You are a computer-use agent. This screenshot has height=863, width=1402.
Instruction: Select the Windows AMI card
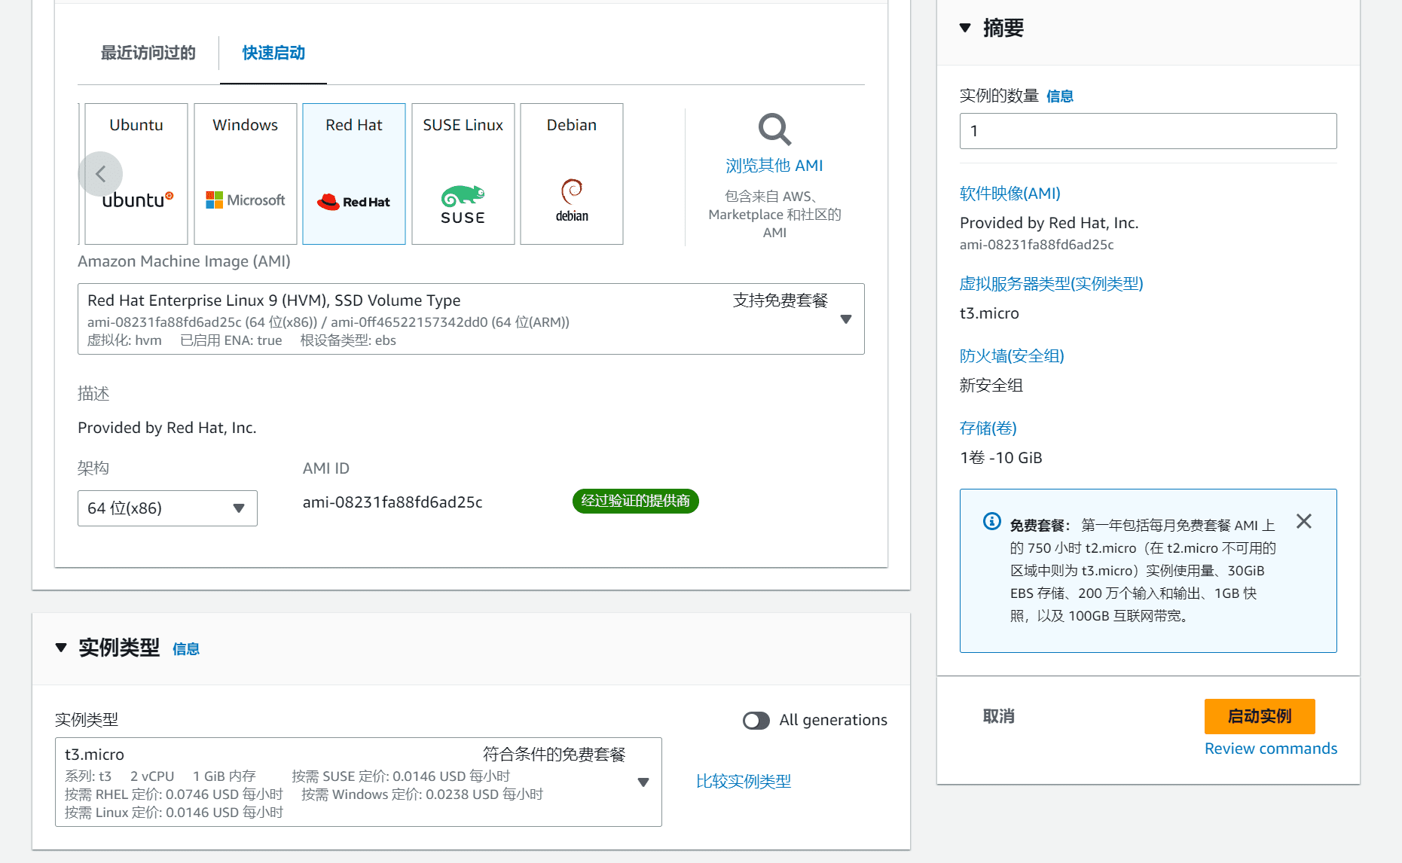pyautogui.click(x=245, y=173)
